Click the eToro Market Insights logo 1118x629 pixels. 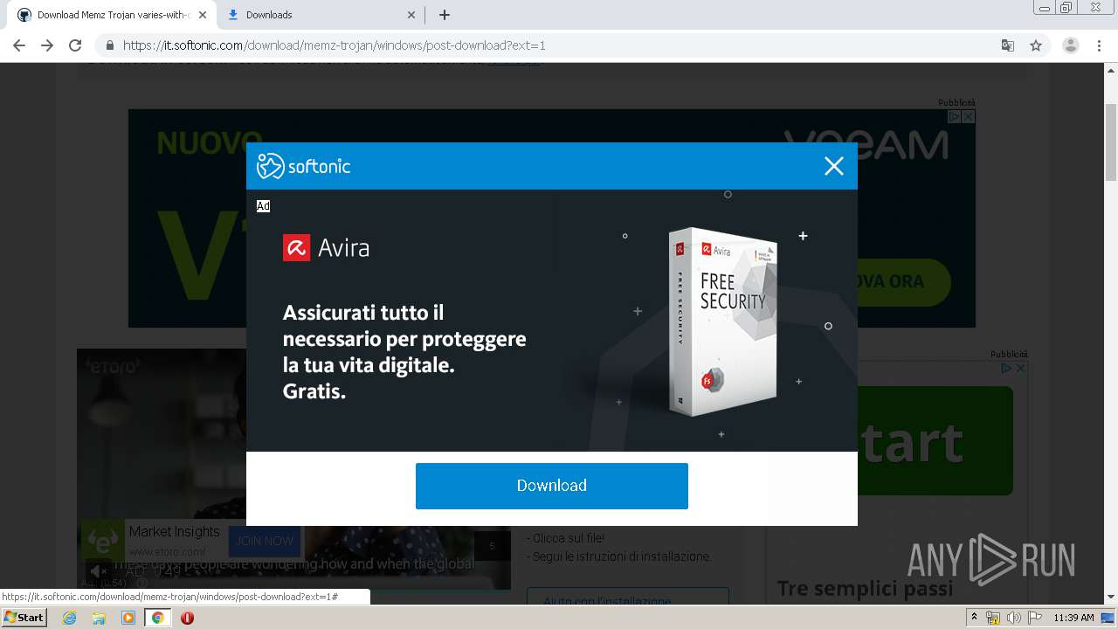point(103,542)
